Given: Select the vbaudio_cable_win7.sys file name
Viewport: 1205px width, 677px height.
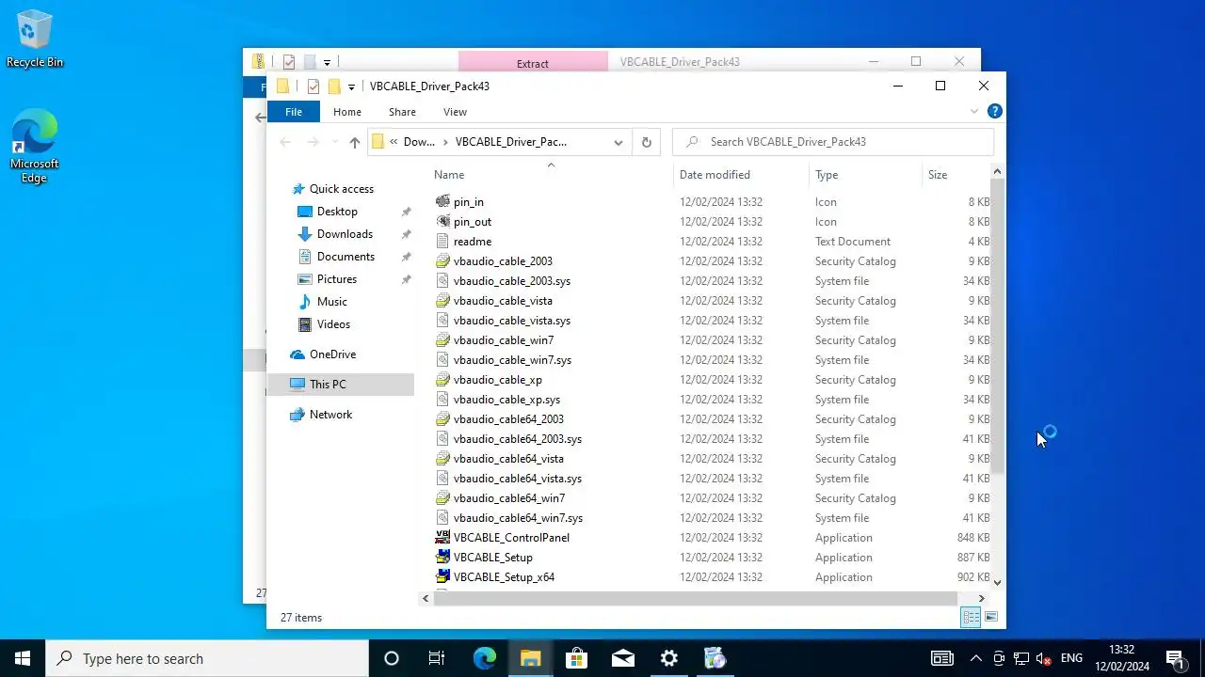Looking at the screenshot, I should pyautogui.click(x=512, y=360).
